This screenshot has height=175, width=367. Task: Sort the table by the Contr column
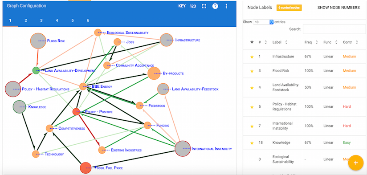coord(351,42)
